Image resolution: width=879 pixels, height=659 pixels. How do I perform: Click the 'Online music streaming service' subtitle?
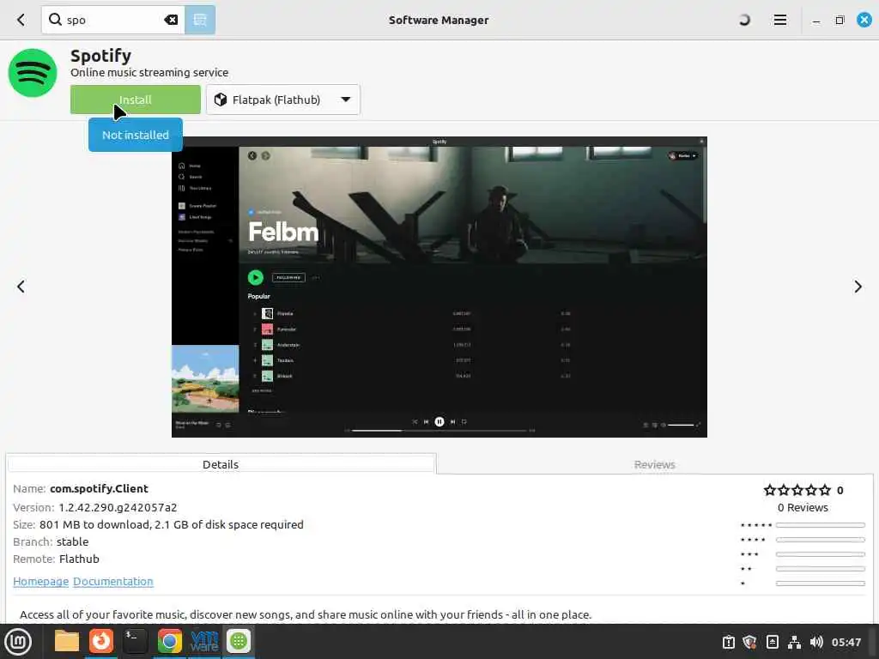click(149, 72)
